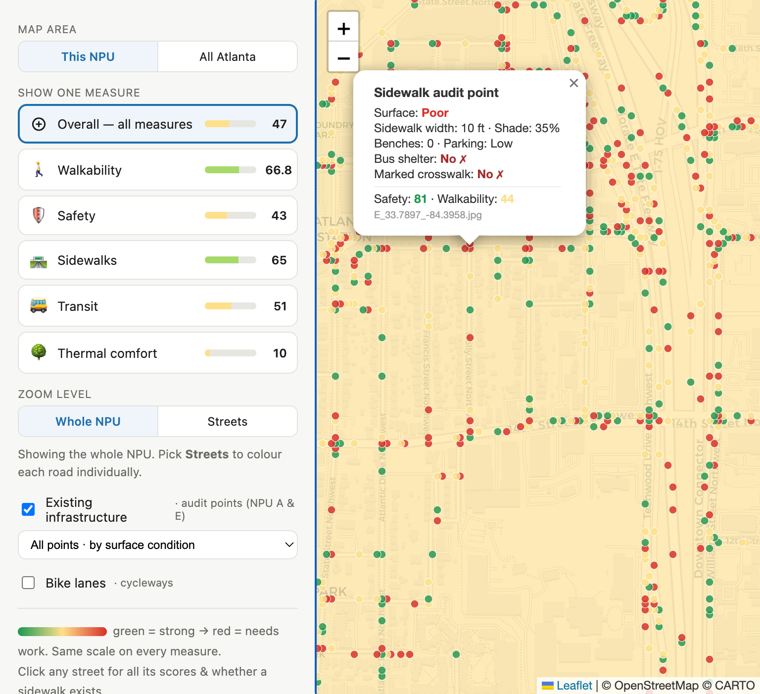This screenshot has width=760, height=694.
Task: Select Streets zoom level
Action: [x=228, y=421]
